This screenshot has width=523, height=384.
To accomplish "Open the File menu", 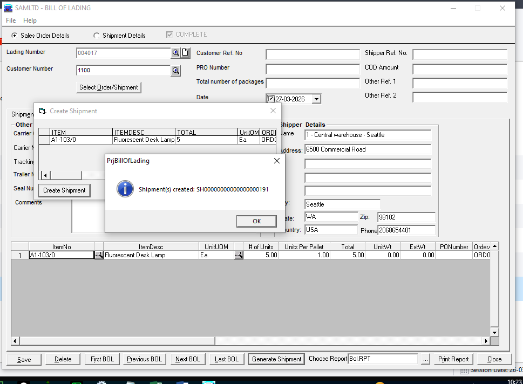I will (11, 20).
